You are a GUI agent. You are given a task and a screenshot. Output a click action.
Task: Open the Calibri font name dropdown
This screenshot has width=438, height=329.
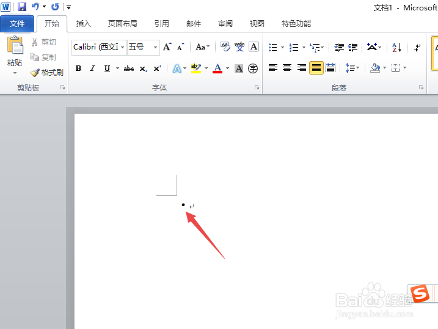click(122, 47)
